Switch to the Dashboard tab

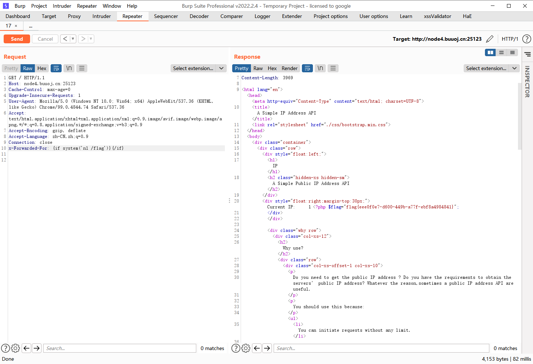coord(18,16)
